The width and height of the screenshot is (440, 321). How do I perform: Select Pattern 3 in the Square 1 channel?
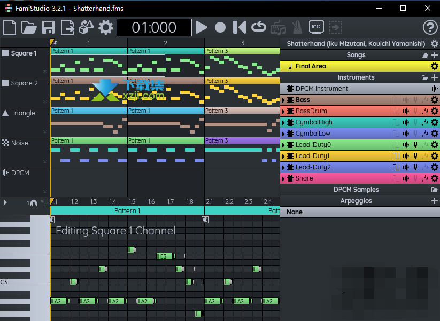242,51
